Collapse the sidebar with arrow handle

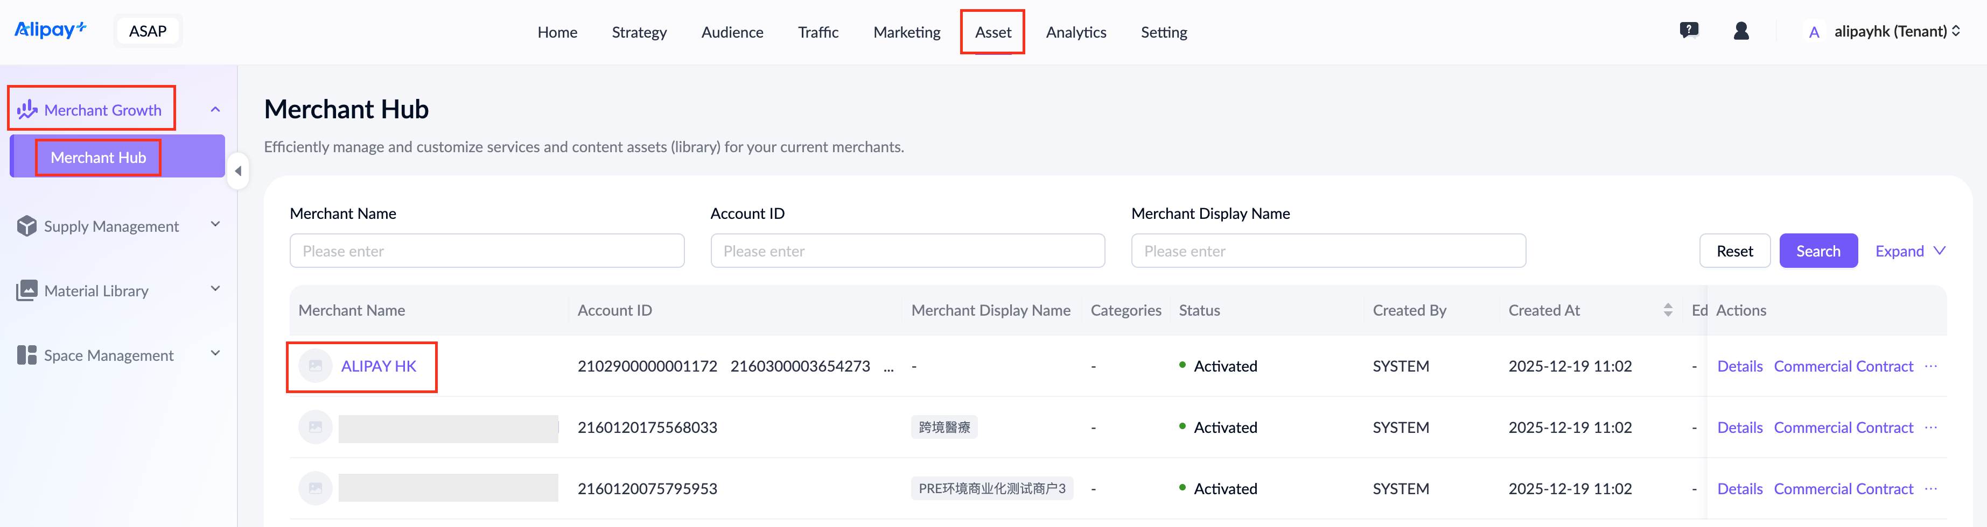click(x=237, y=171)
